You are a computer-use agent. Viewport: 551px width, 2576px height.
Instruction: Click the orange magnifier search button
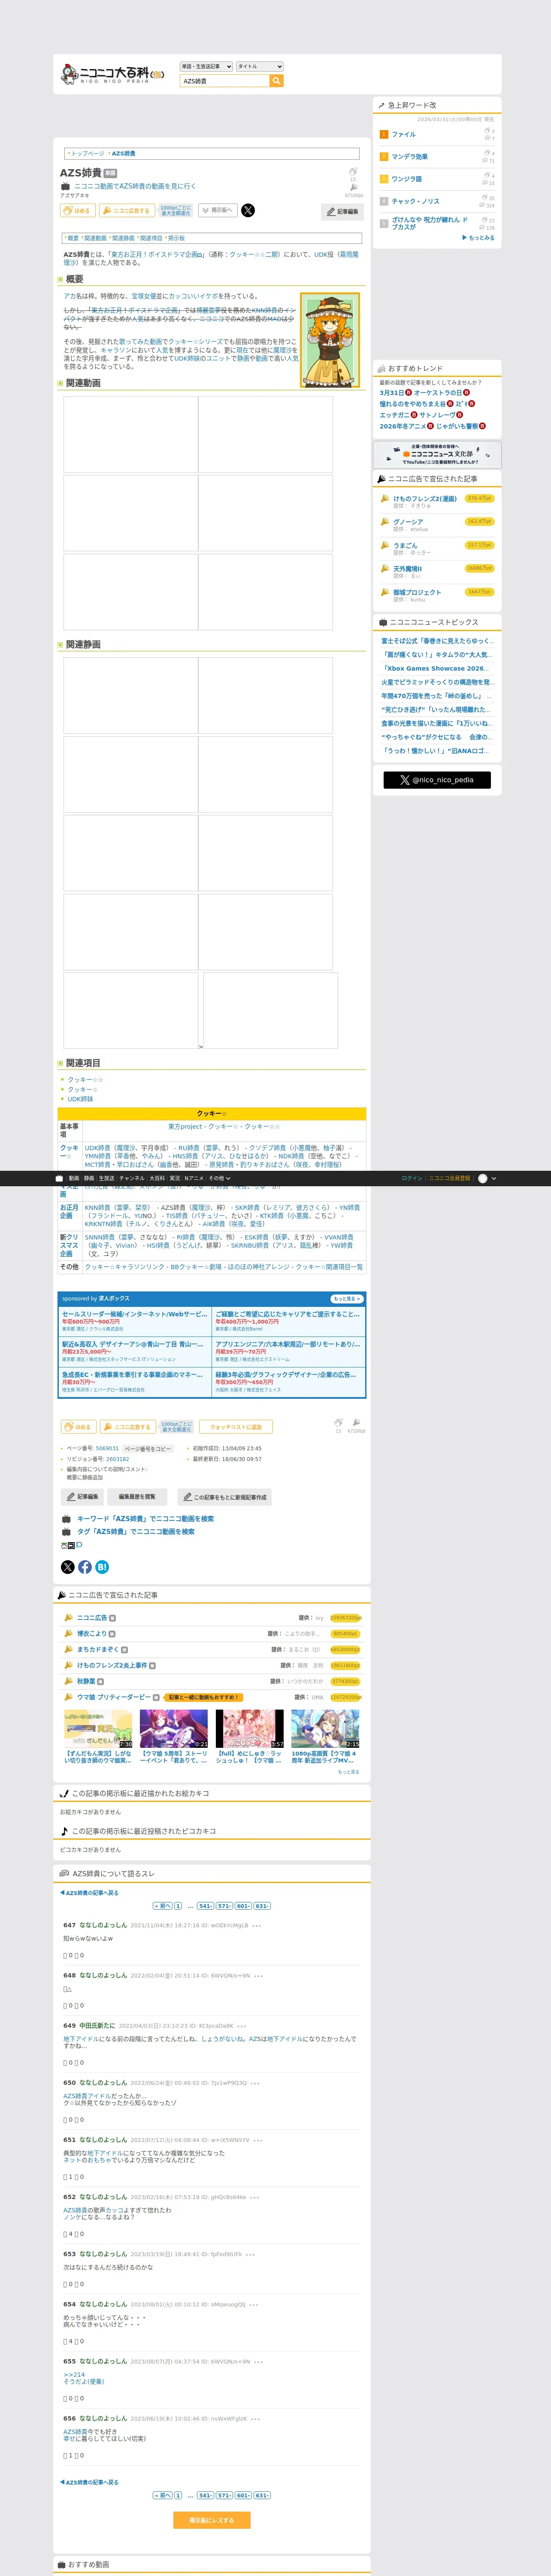pyautogui.click(x=277, y=81)
